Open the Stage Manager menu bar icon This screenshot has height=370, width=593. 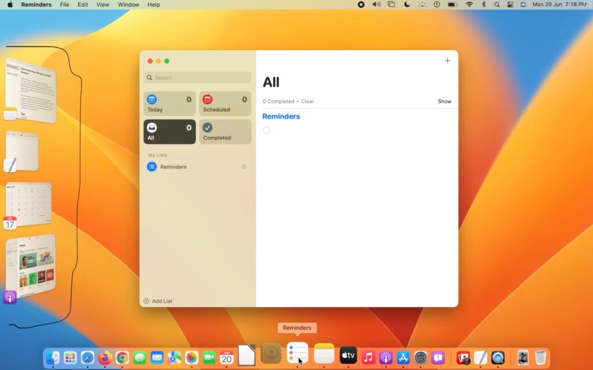click(391, 5)
